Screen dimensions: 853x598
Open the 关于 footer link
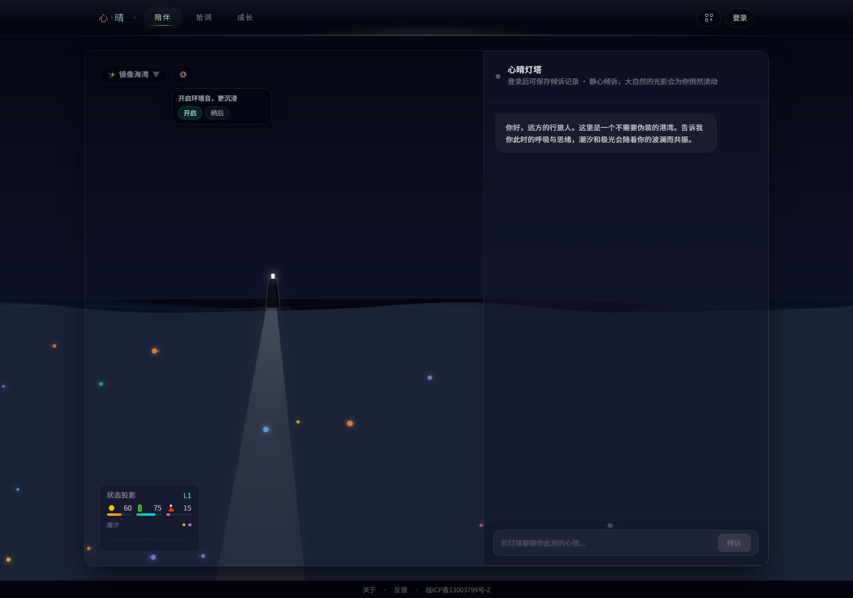coord(369,590)
